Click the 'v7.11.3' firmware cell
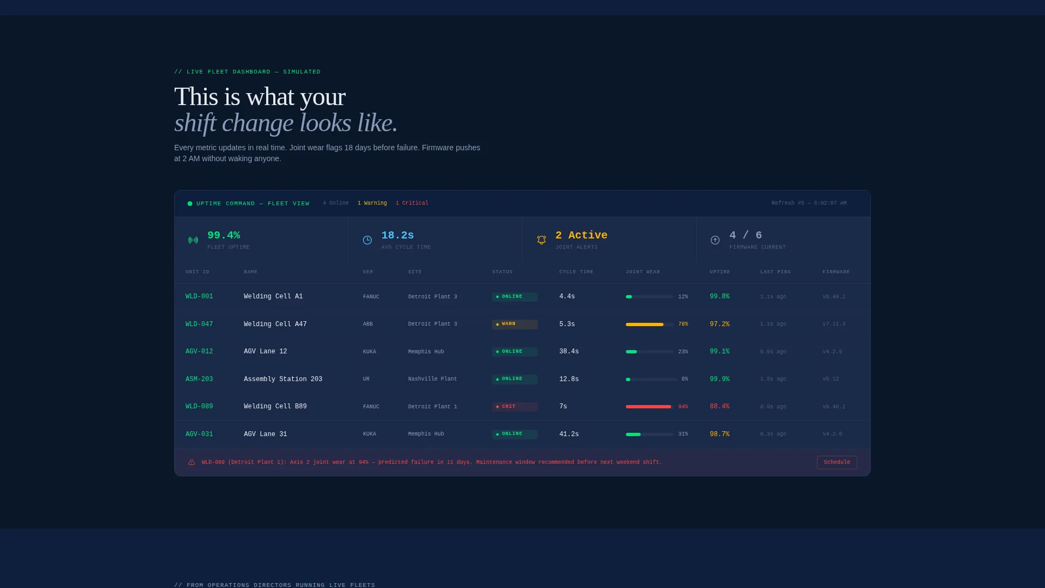Viewport: 1045px width, 588px height. click(834, 324)
